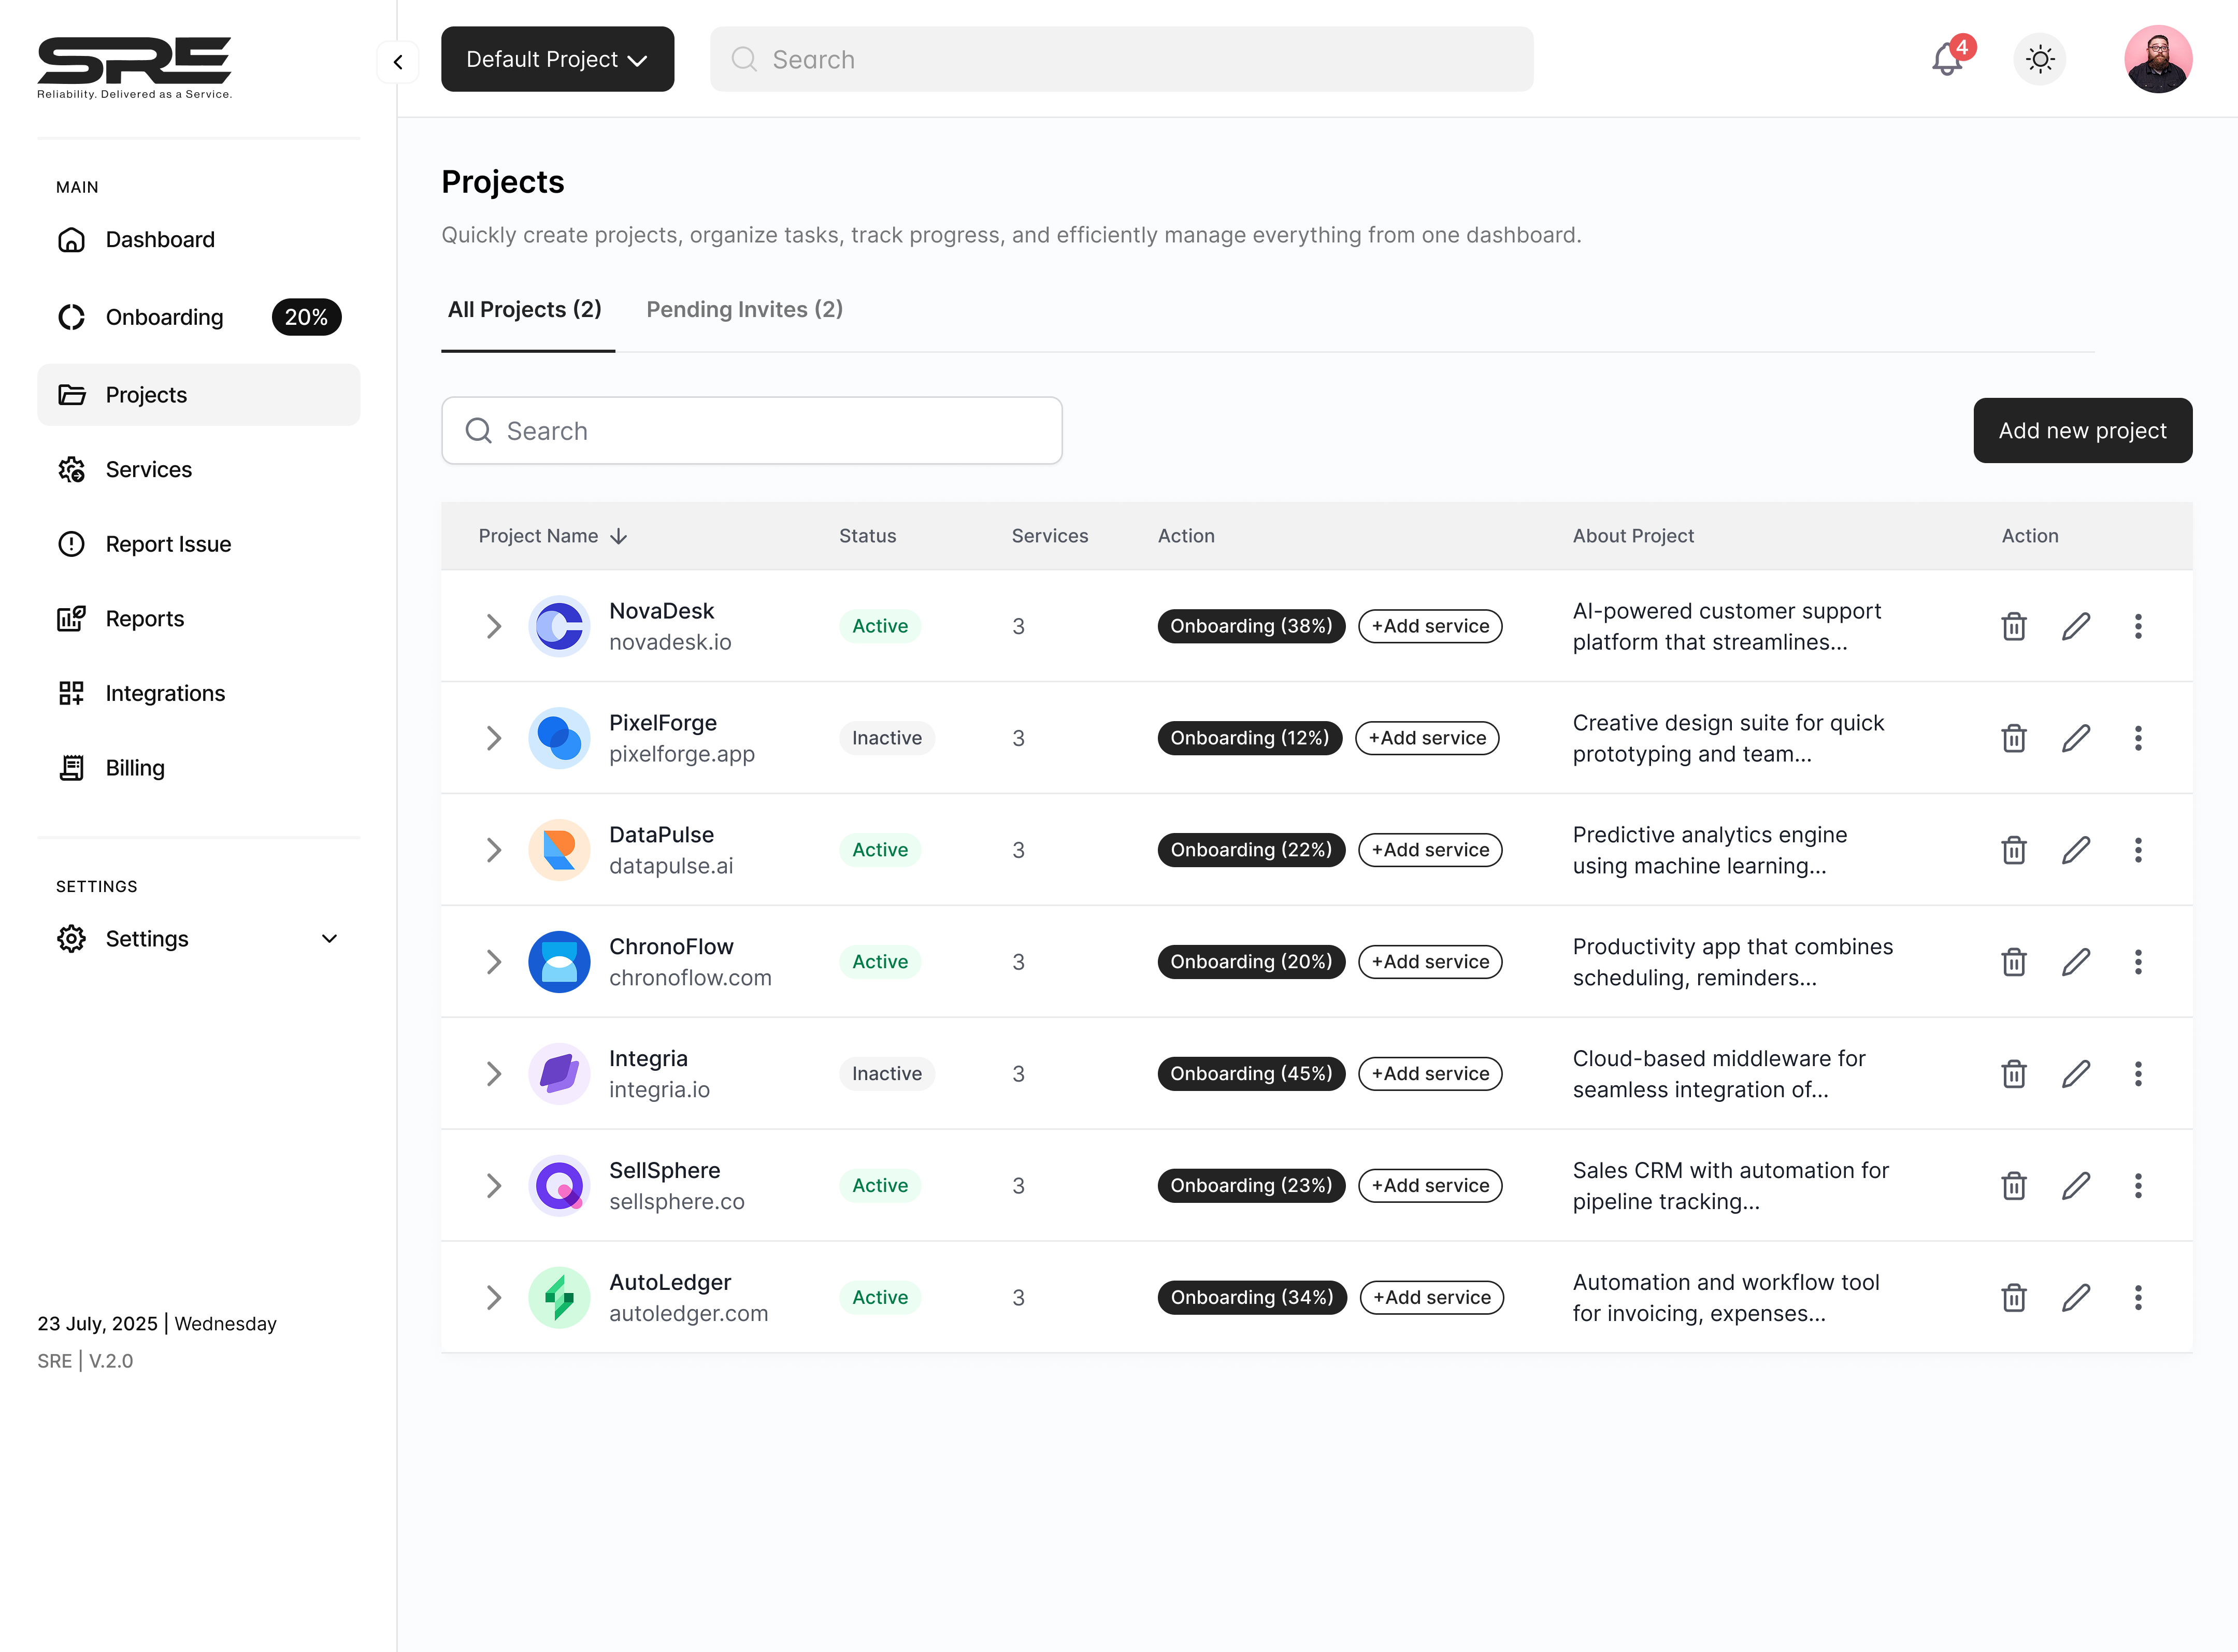Select the All Projects tab
The image size is (2238, 1652).
525,309
